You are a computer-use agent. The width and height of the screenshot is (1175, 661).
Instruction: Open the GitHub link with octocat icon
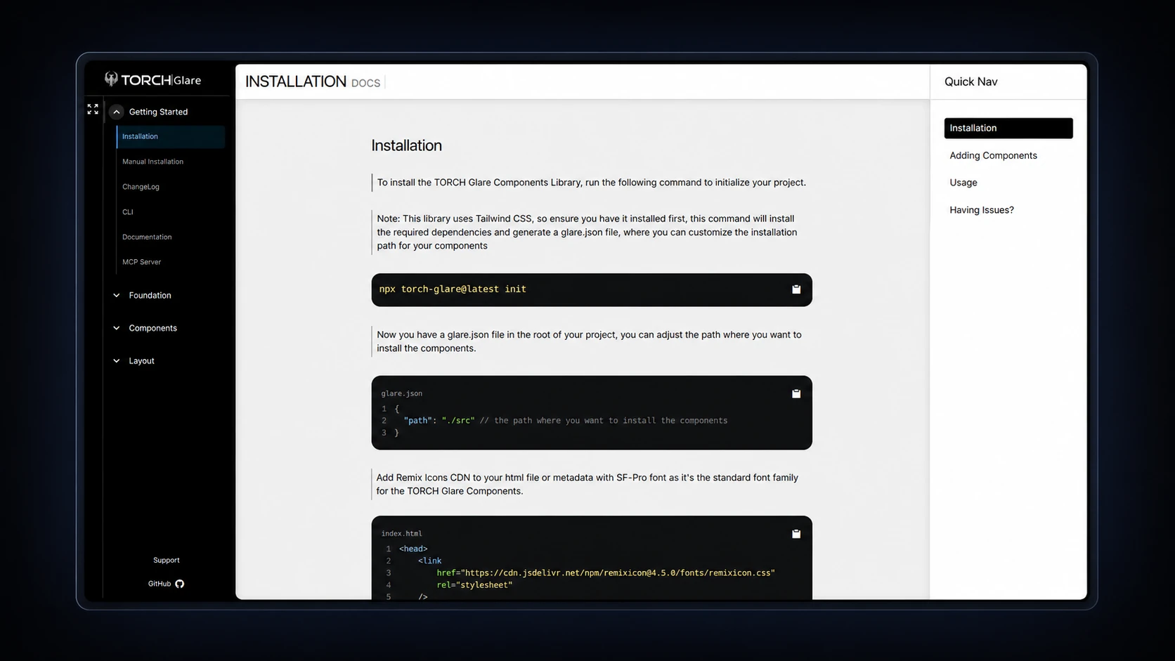click(166, 584)
